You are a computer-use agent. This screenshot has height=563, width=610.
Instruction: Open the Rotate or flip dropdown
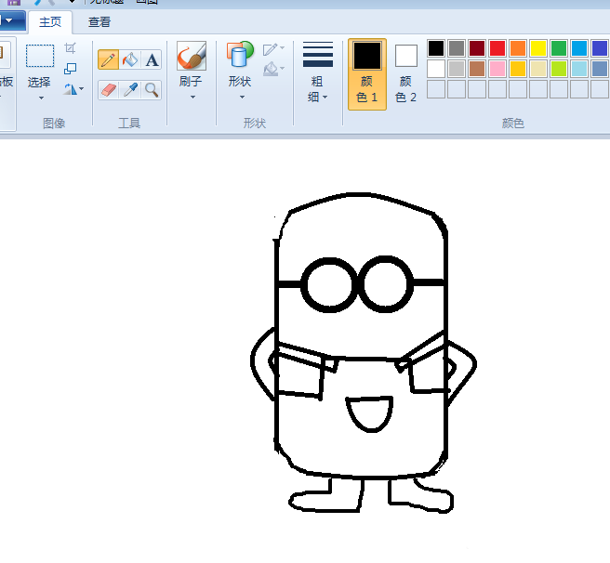pos(73,89)
